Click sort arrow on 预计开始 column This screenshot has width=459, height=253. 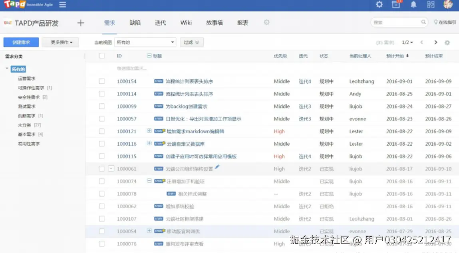click(x=407, y=55)
